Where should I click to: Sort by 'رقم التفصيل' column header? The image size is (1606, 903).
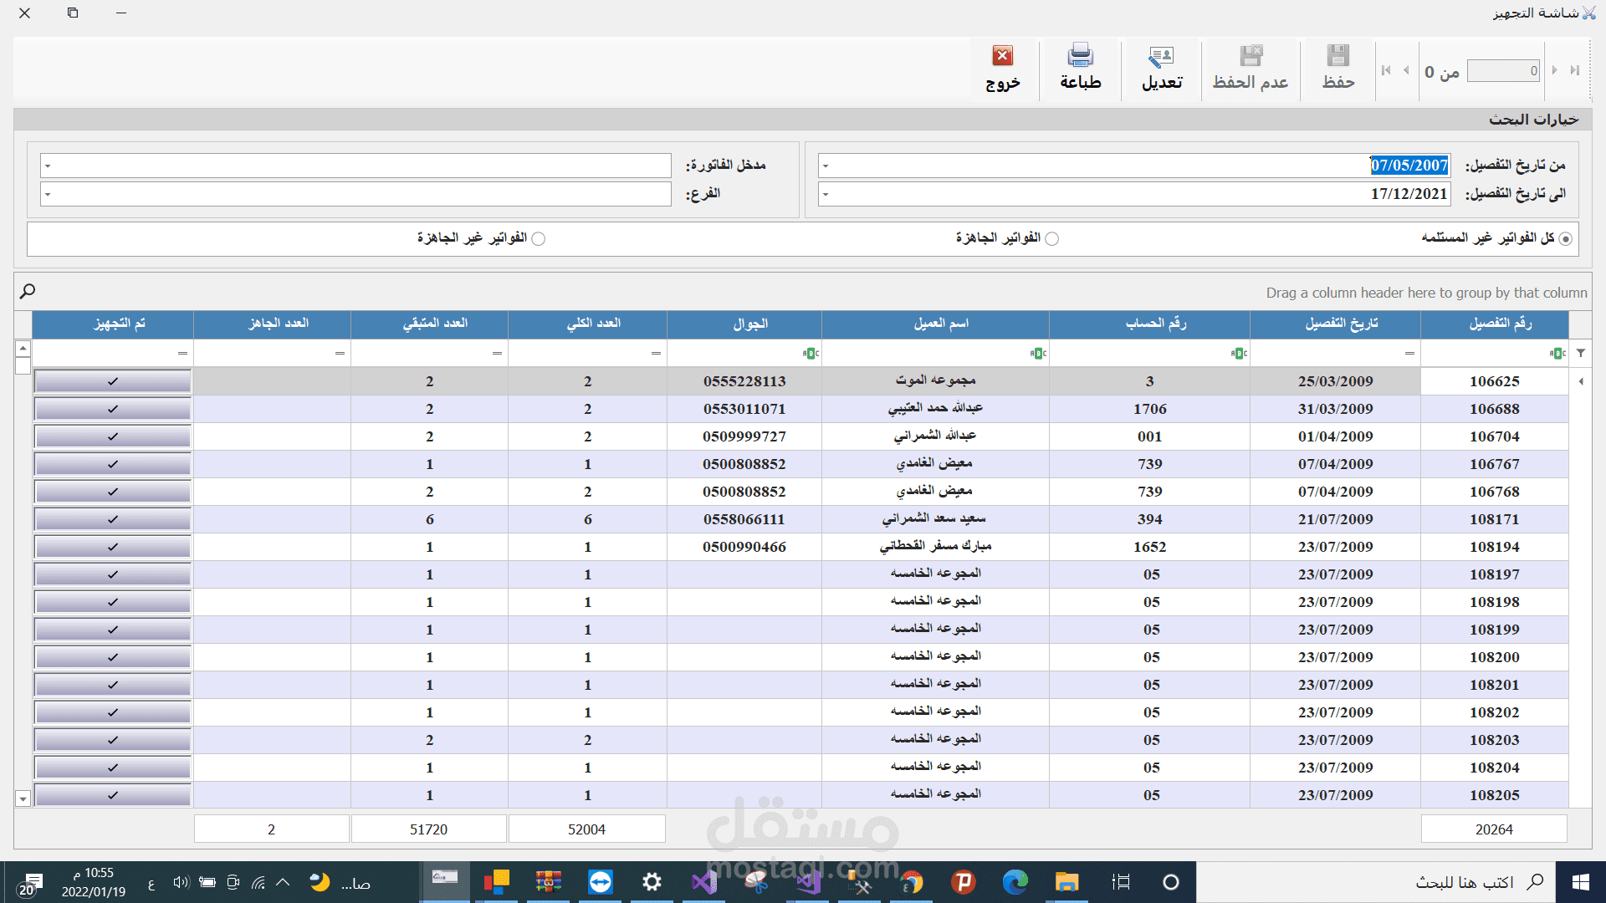point(1494,324)
